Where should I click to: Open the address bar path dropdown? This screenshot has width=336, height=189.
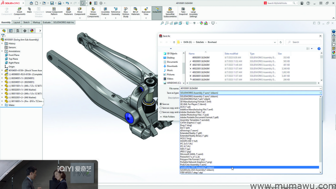point(275,42)
